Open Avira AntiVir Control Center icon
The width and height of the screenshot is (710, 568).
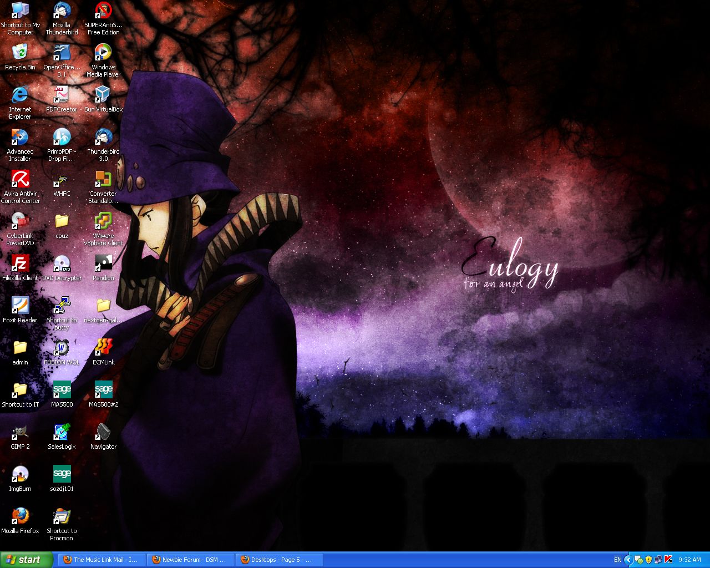pos(20,187)
